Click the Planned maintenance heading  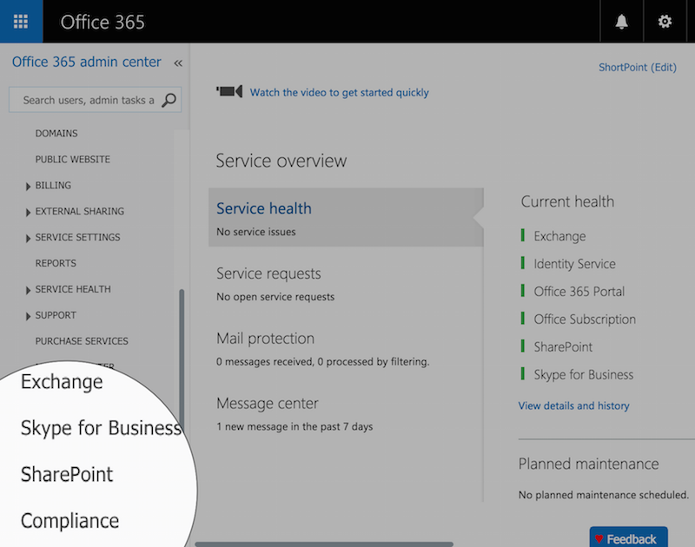coord(588,464)
